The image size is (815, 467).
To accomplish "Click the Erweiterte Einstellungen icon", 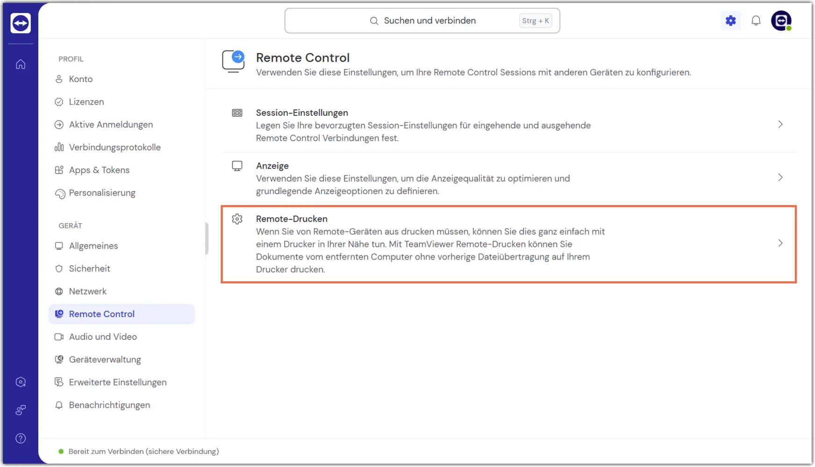I will point(59,382).
